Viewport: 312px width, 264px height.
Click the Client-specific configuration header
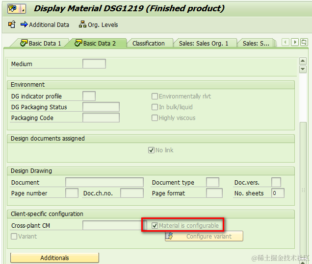point(151,214)
